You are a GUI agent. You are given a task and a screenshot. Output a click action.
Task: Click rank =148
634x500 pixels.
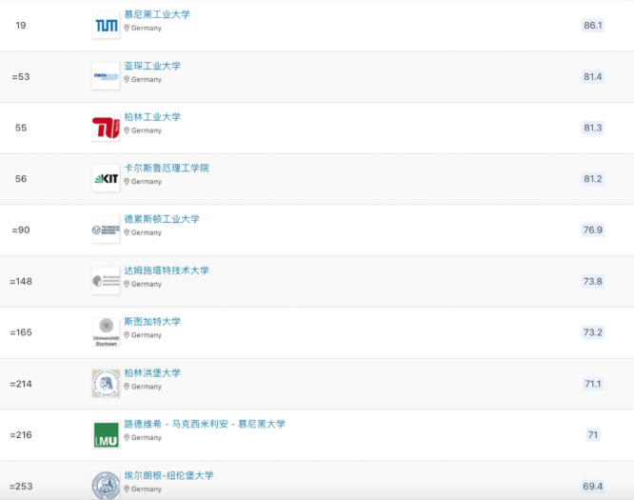[21, 281]
